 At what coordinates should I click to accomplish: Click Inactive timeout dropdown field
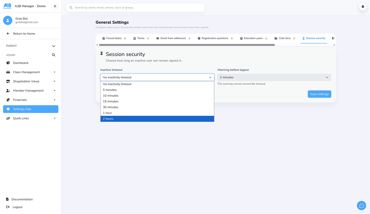(157, 77)
